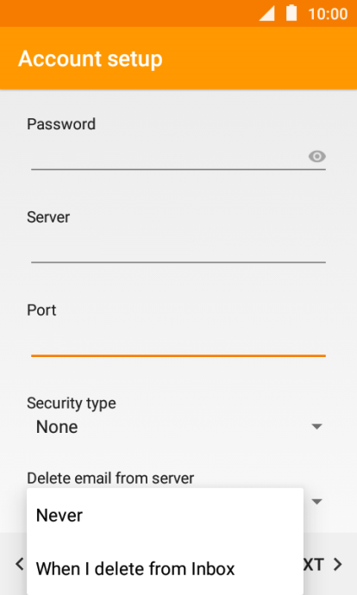Tap the 10:00 clock in status bar
Viewport: 357px width, 595px height.
point(328,14)
